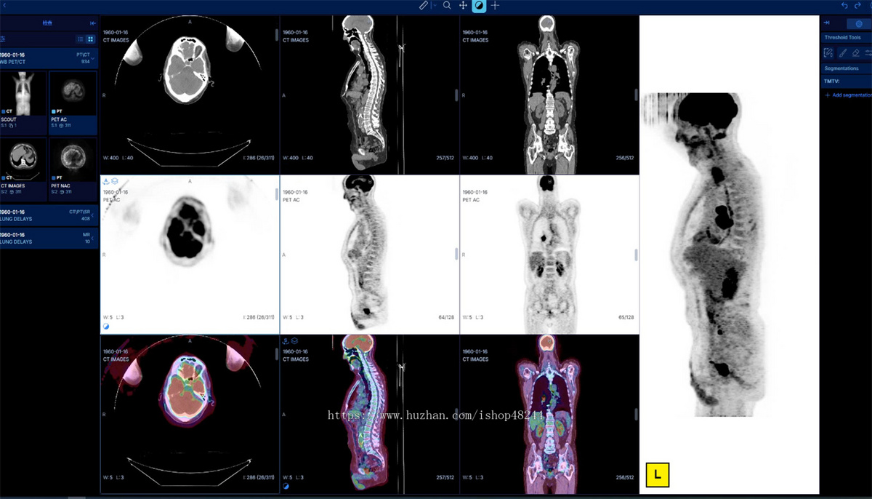Select the measurement ruler tool
This screenshot has width=872, height=499.
[x=424, y=5]
